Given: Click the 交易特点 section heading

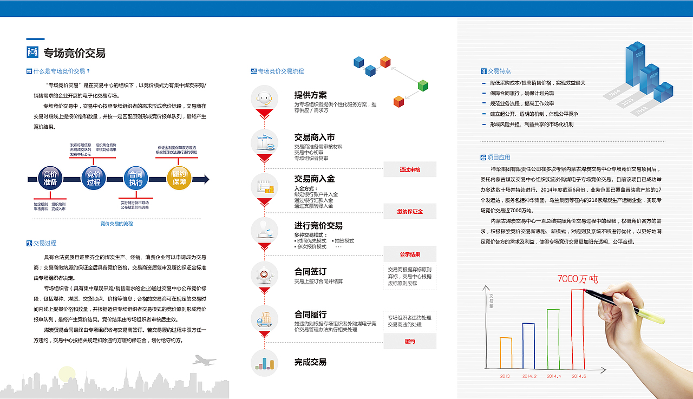Looking at the screenshot, I should click(499, 71).
